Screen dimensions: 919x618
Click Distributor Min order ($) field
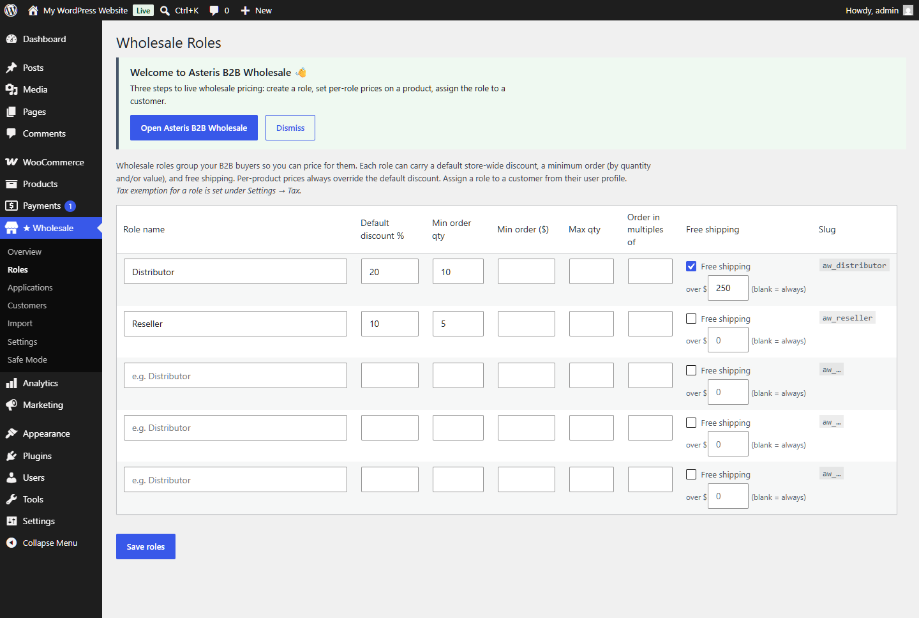pyautogui.click(x=527, y=271)
